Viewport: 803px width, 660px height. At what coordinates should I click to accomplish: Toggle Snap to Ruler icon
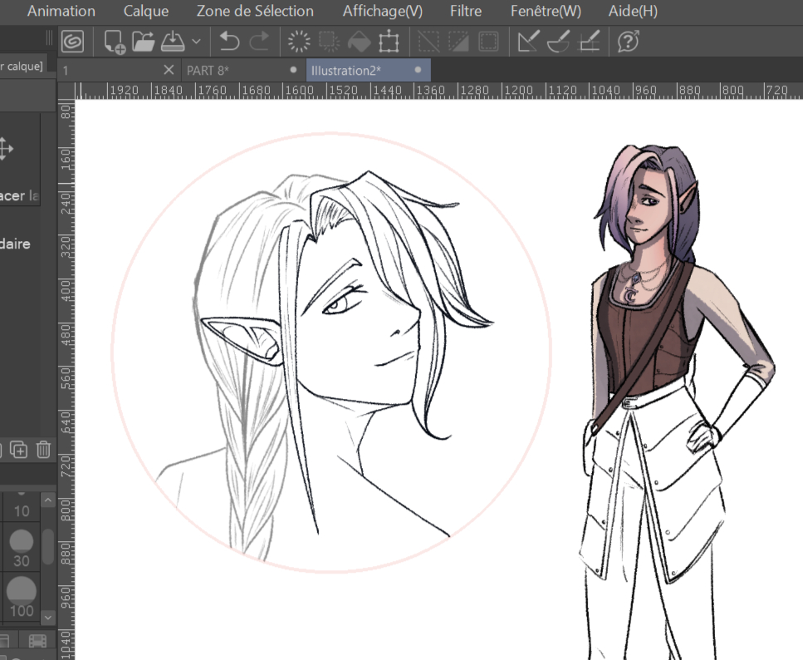pyautogui.click(x=527, y=41)
